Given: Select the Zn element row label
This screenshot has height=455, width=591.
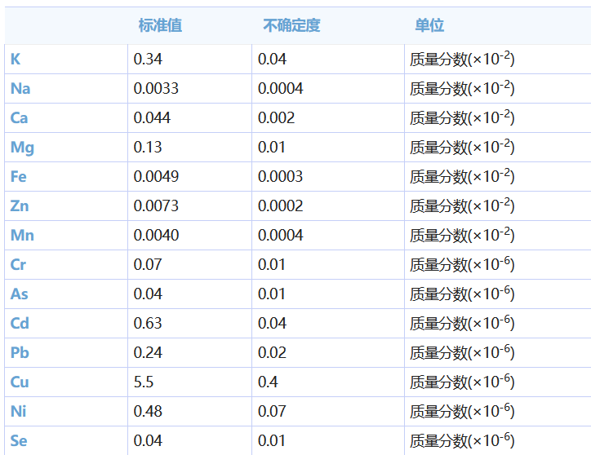Looking at the screenshot, I should (x=20, y=206).
